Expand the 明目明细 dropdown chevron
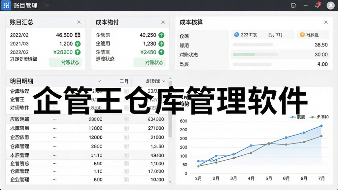 99,81
